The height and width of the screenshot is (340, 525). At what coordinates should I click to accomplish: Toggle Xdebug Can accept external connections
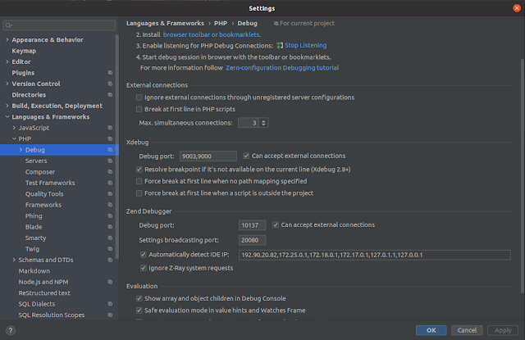247,156
